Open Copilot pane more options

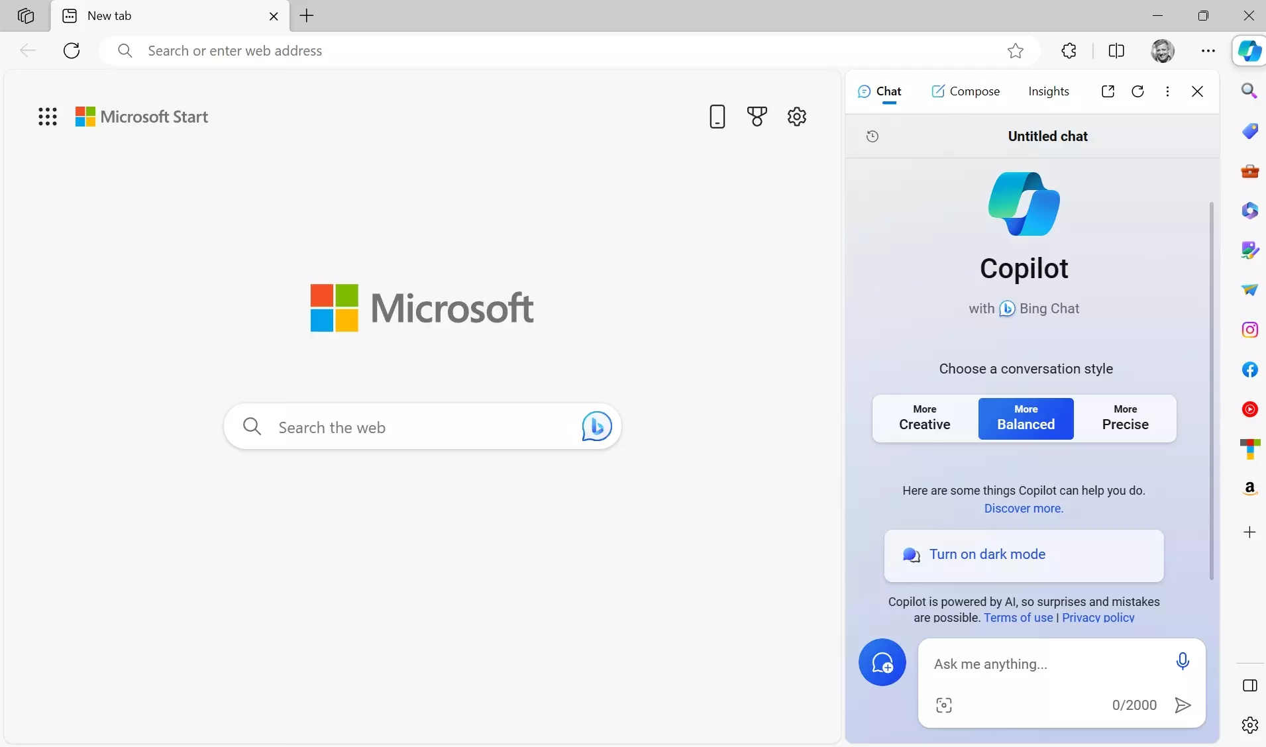[1167, 91]
